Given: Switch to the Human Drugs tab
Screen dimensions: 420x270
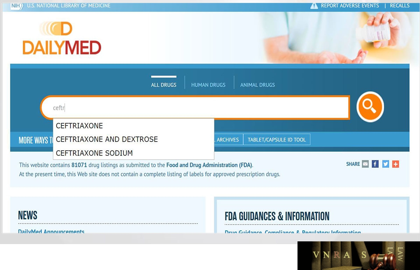Looking at the screenshot, I should pos(208,85).
